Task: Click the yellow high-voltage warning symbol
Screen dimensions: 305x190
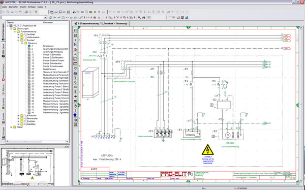Action: [x=208, y=149]
